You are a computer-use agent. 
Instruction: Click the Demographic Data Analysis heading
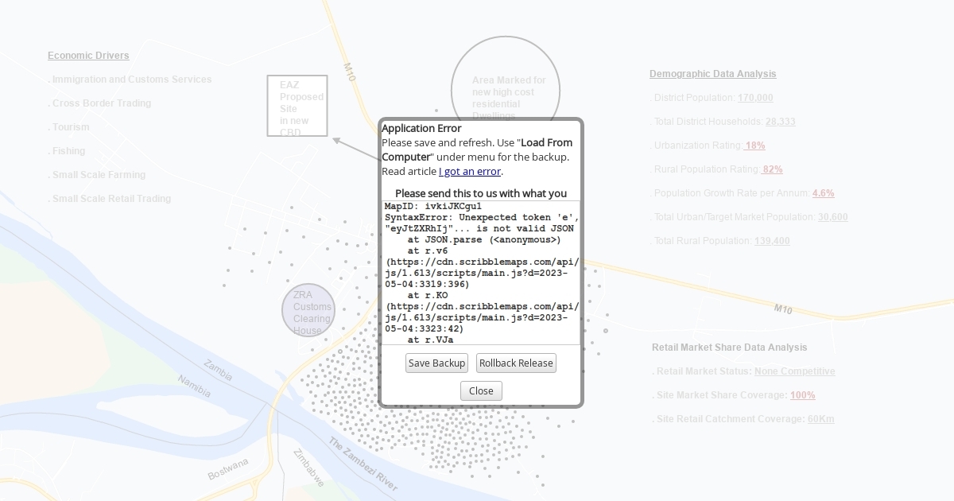[x=712, y=74]
